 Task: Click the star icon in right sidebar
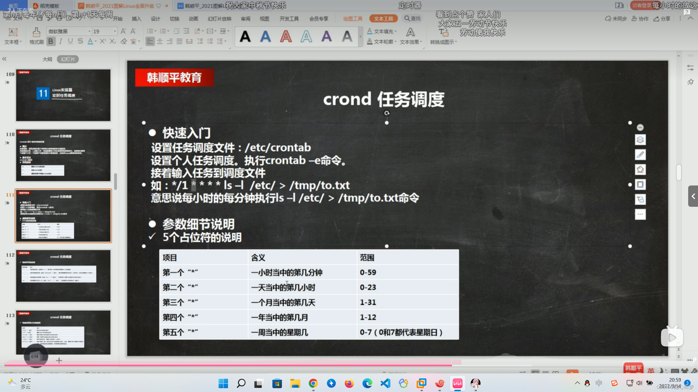tap(690, 82)
